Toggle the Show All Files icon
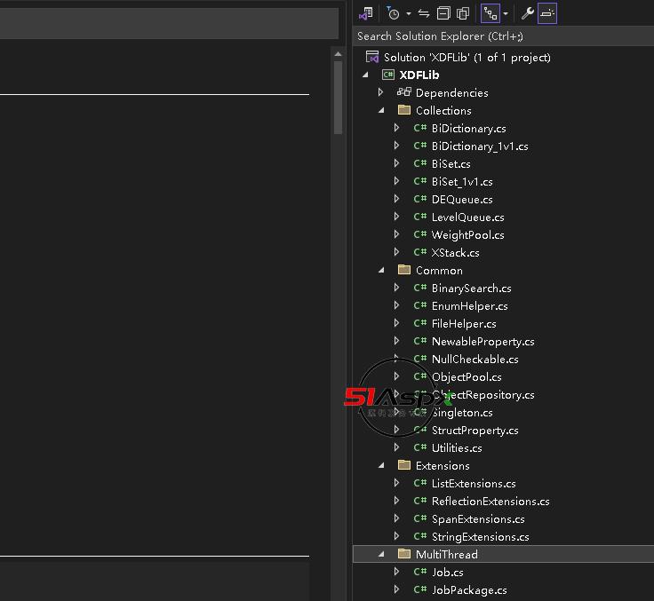Screen dimensions: 654x601 coord(463,13)
